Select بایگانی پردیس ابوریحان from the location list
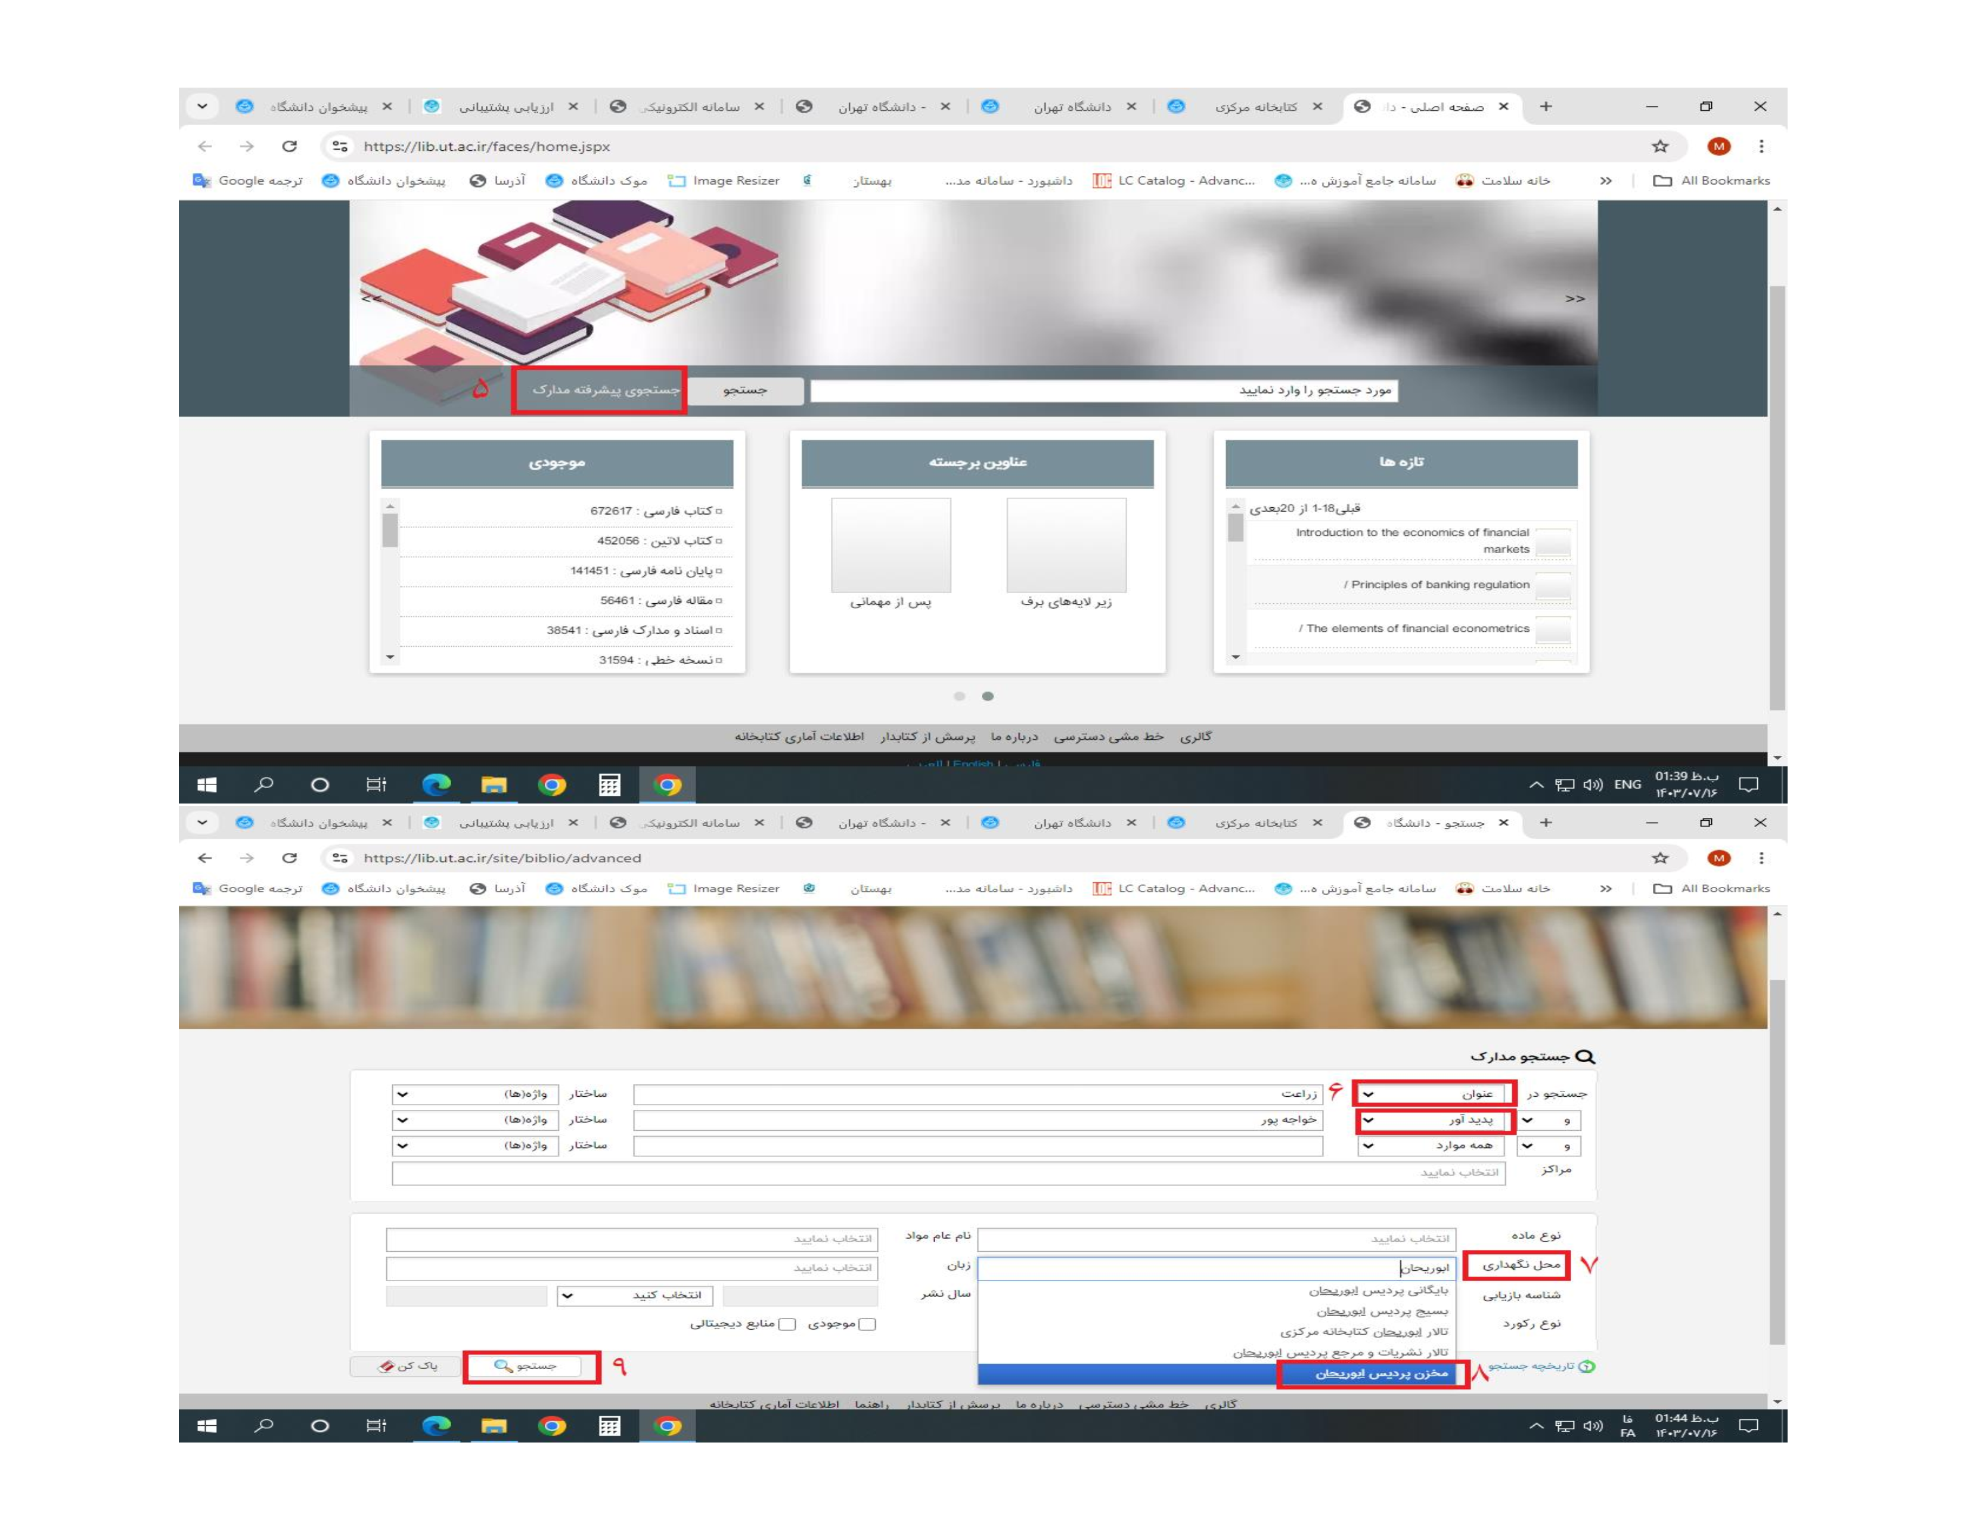Viewport: 1967px width, 1520px height. click(x=1217, y=1291)
